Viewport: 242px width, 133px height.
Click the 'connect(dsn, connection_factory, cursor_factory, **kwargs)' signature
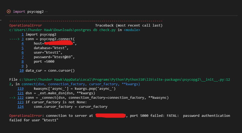click(81, 84)
